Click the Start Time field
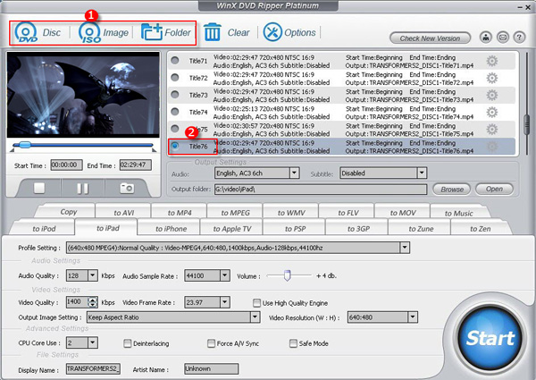The image size is (536, 380). 67,165
